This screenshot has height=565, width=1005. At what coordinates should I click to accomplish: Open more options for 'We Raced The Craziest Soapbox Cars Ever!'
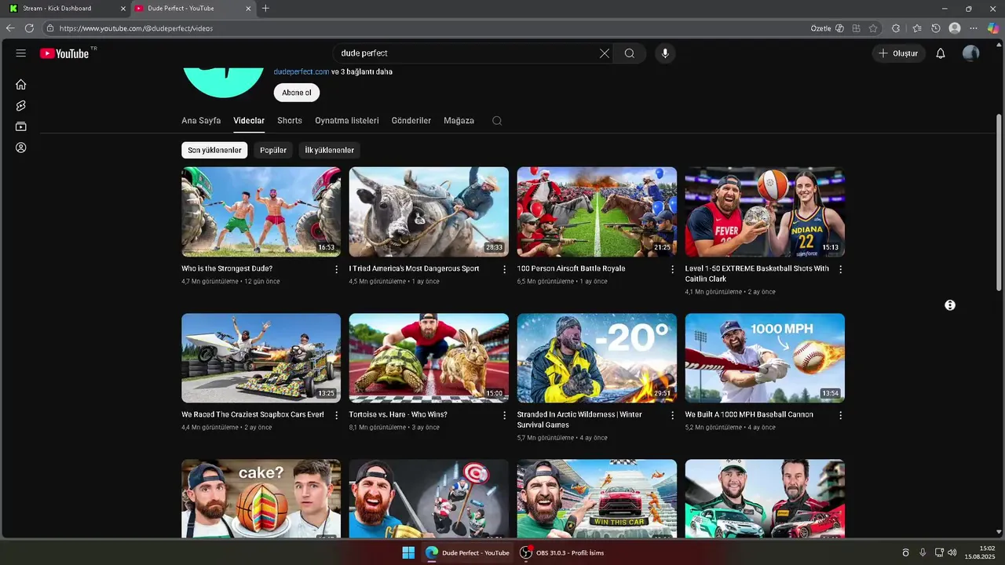tap(337, 415)
